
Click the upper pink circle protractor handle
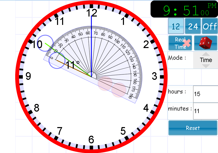105,83
